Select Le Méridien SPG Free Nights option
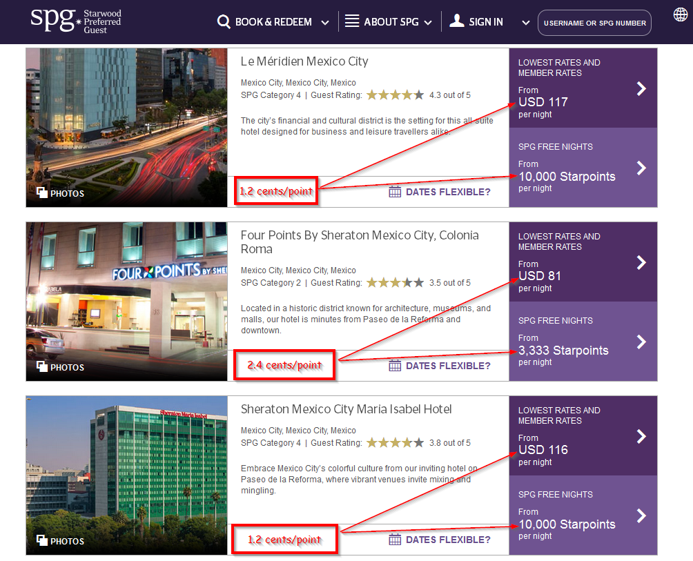693x561 pixels. coord(583,168)
